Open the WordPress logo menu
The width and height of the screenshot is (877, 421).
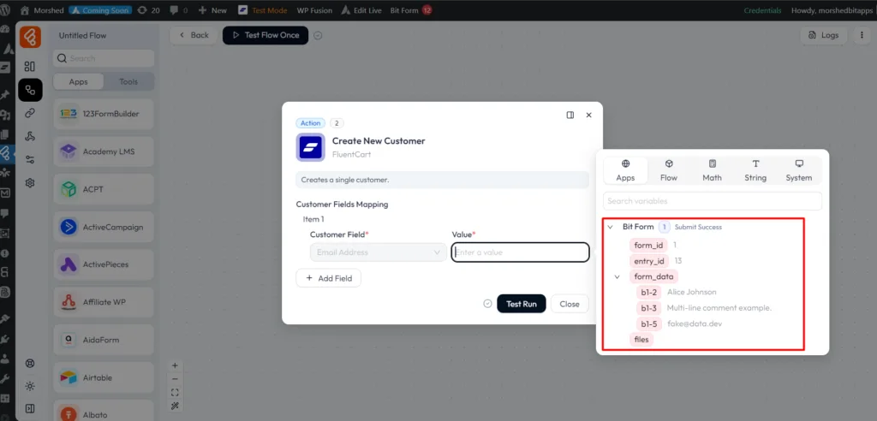click(x=7, y=10)
